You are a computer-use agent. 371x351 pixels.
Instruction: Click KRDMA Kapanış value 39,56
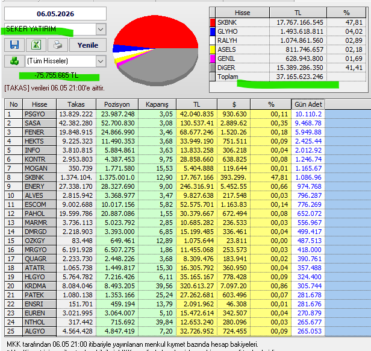click(164, 286)
